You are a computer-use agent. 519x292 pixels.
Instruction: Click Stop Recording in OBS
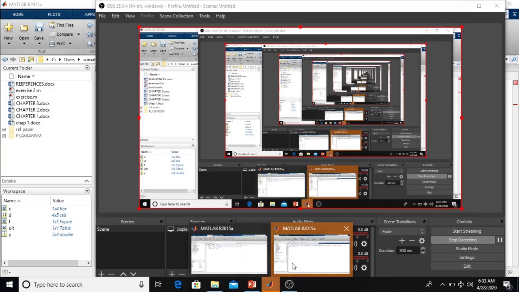pyautogui.click(x=463, y=240)
